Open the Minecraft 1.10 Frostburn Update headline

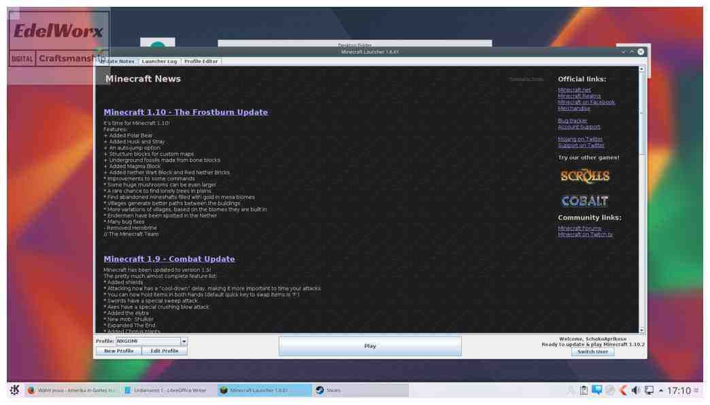tap(186, 112)
